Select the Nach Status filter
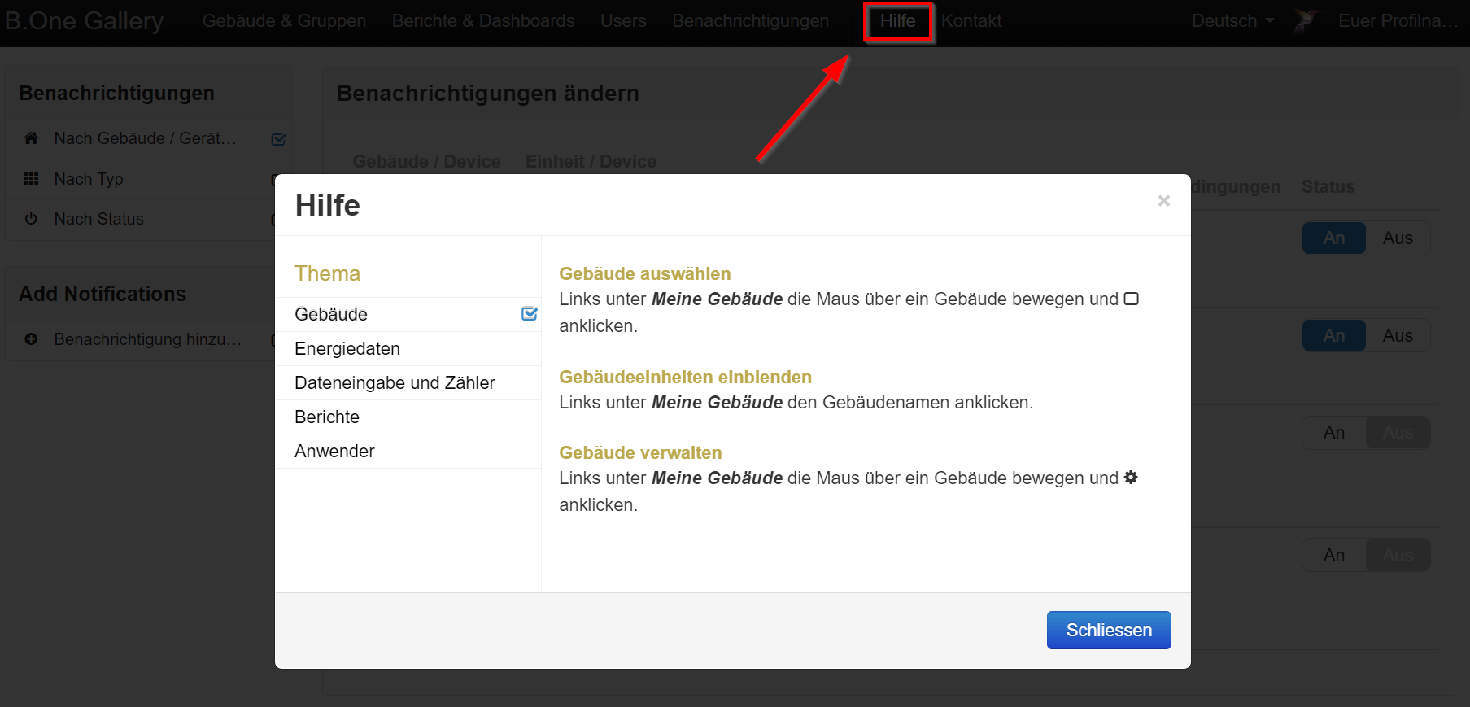The width and height of the screenshot is (1470, 707). pos(98,219)
